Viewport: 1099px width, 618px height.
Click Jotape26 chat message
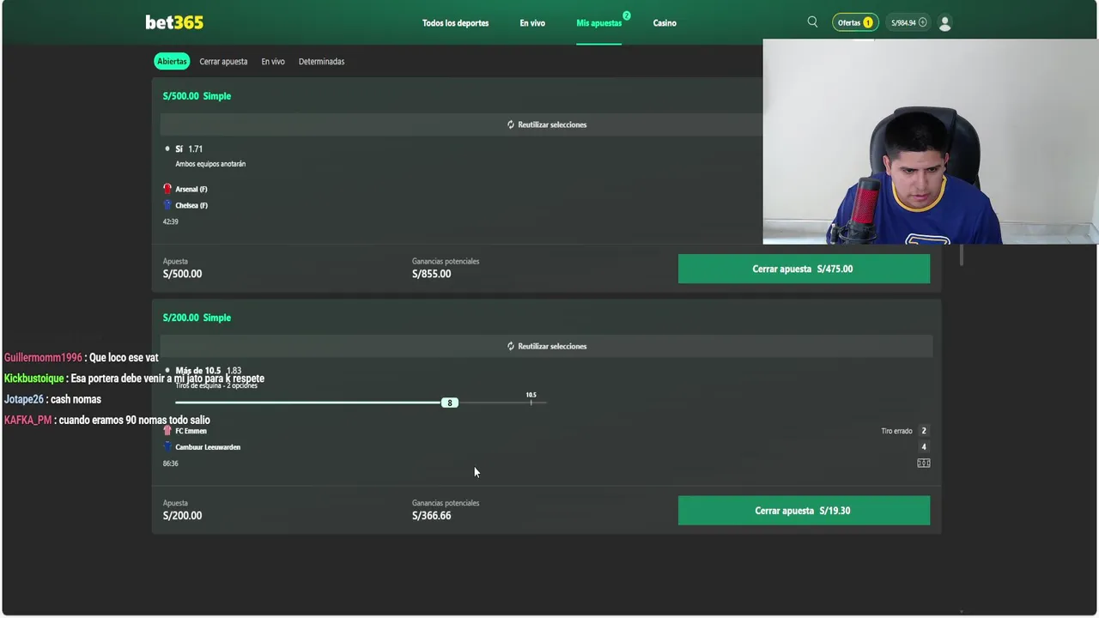click(x=52, y=399)
